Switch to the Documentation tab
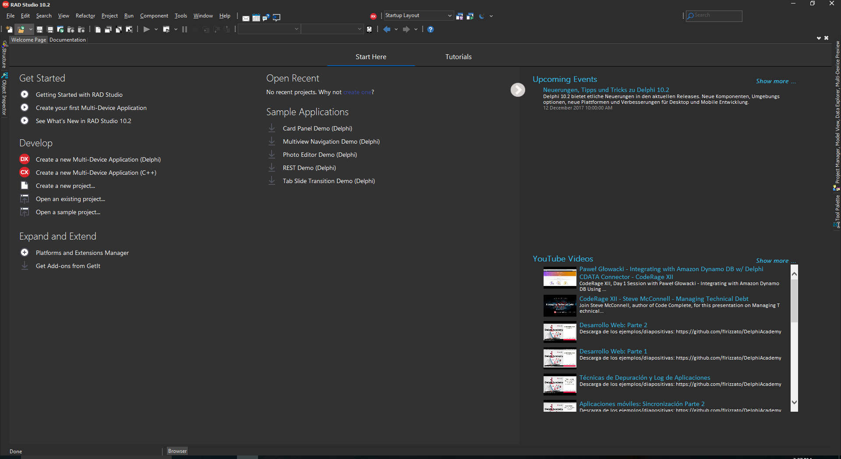 (67, 40)
